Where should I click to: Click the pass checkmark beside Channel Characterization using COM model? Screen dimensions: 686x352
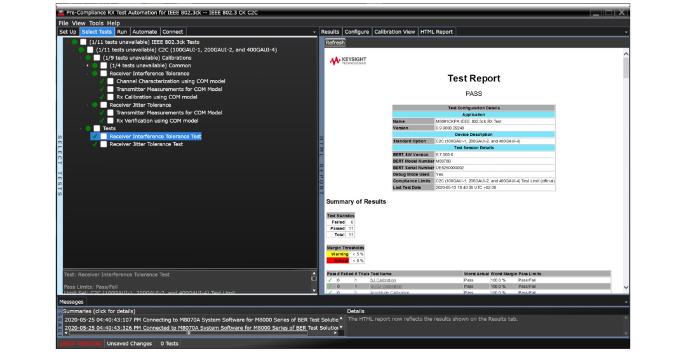click(x=102, y=81)
